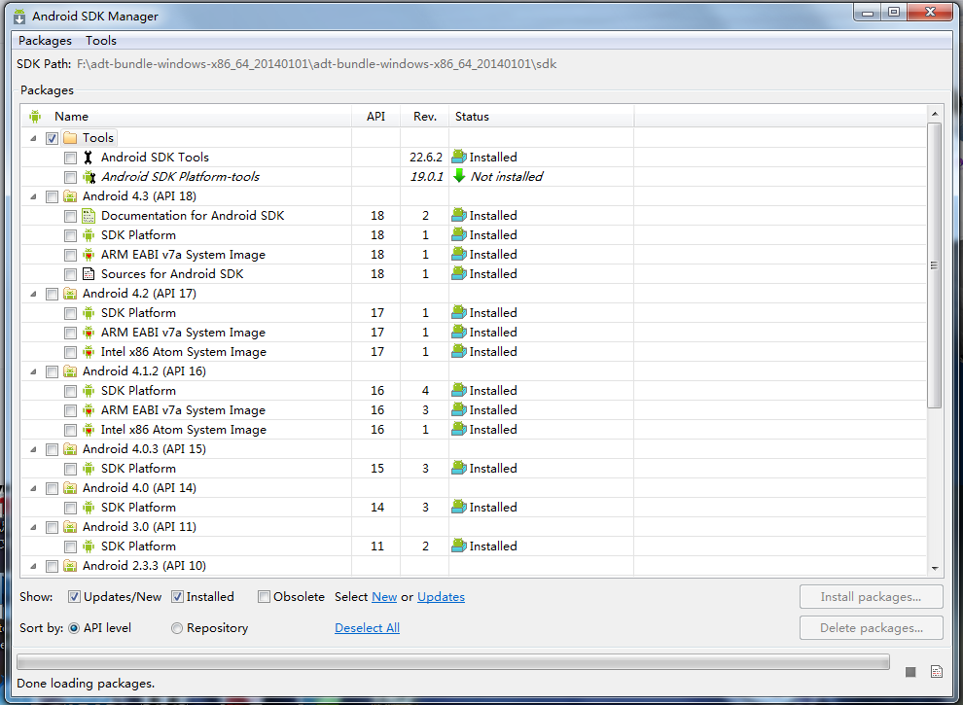This screenshot has height=705, width=963.
Task: Click the API 16 Intel x86 Atom image icon
Action: (x=89, y=430)
